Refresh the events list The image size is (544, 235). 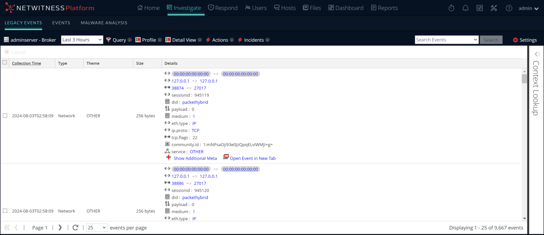tap(75, 227)
